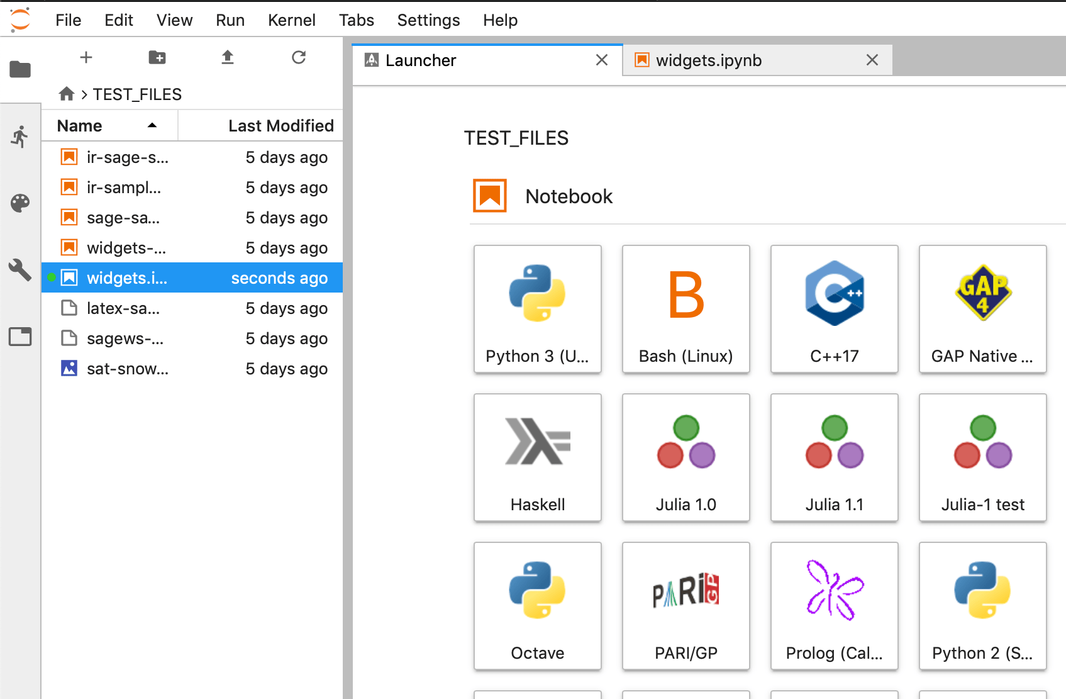Open the file browser panel in the sidebar
The height and width of the screenshot is (699, 1066).
tap(19, 69)
